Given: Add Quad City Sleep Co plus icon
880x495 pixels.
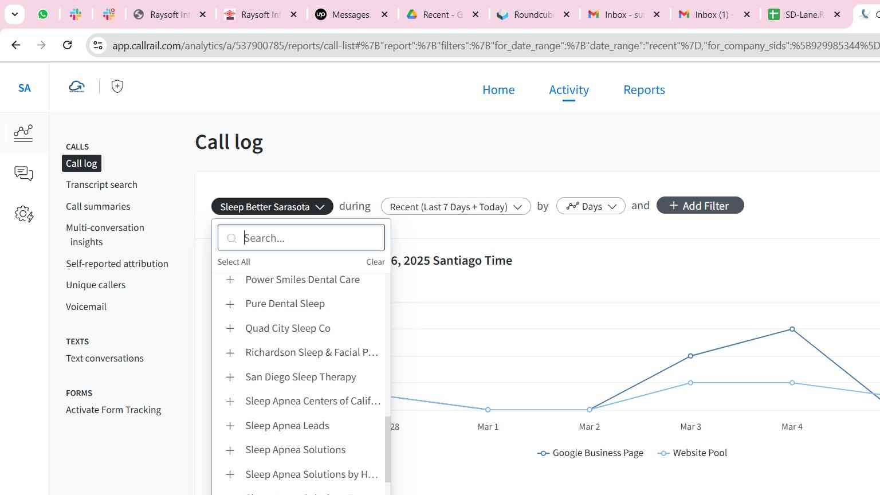Looking at the screenshot, I should [x=230, y=328].
